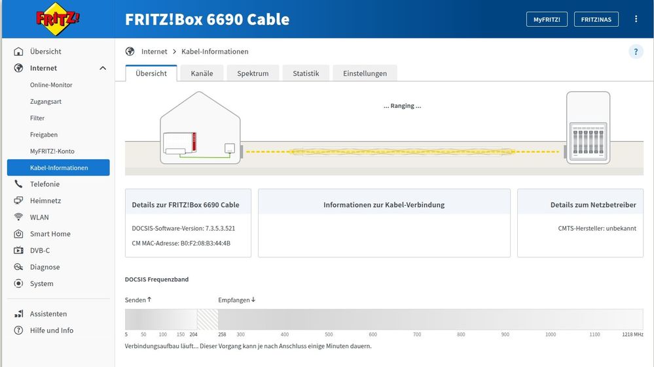Click the Internet breadcrumb link

[x=154, y=52]
